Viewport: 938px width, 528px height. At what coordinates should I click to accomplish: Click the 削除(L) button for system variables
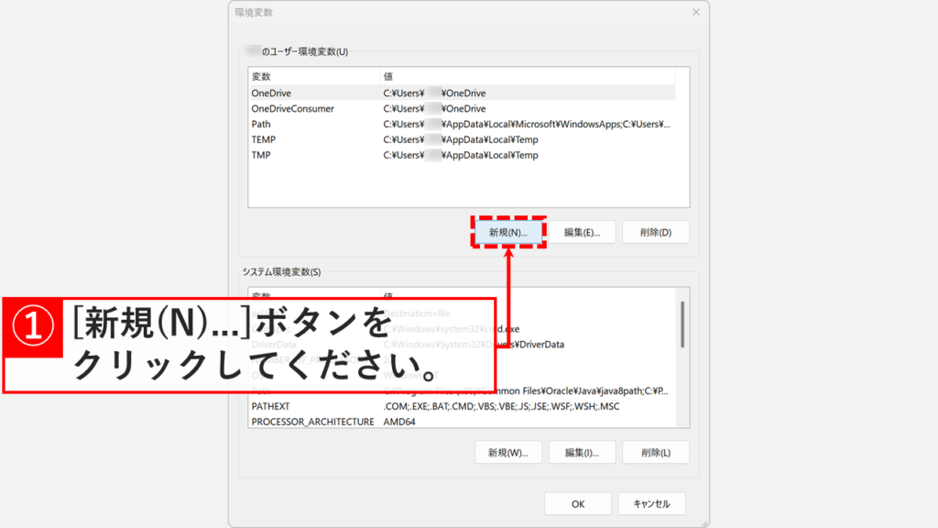656,452
